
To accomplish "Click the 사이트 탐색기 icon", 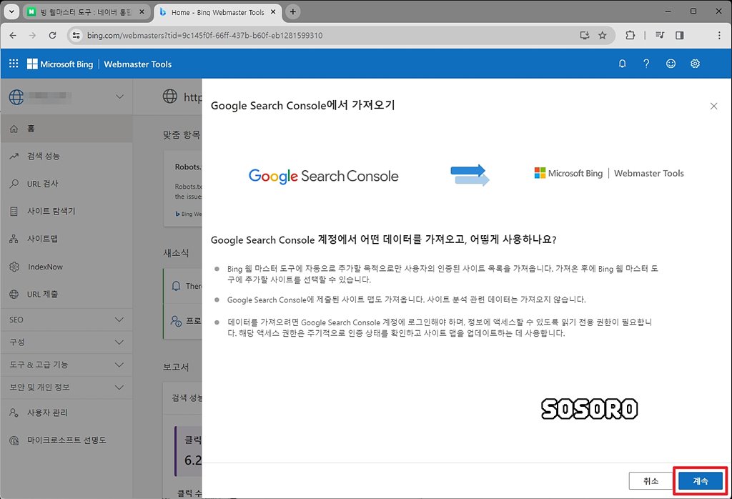I will point(14,211).
